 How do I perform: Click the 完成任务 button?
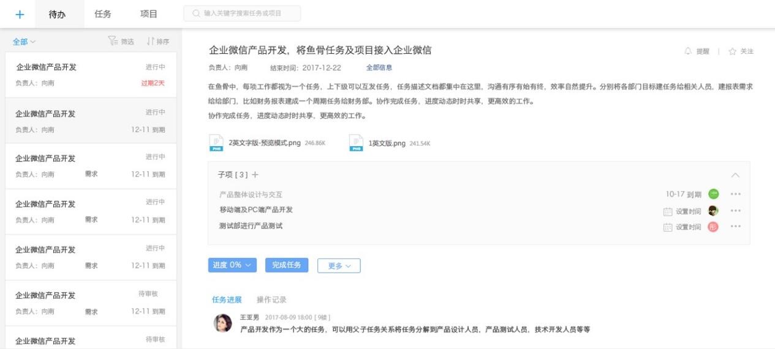(287, 265)
